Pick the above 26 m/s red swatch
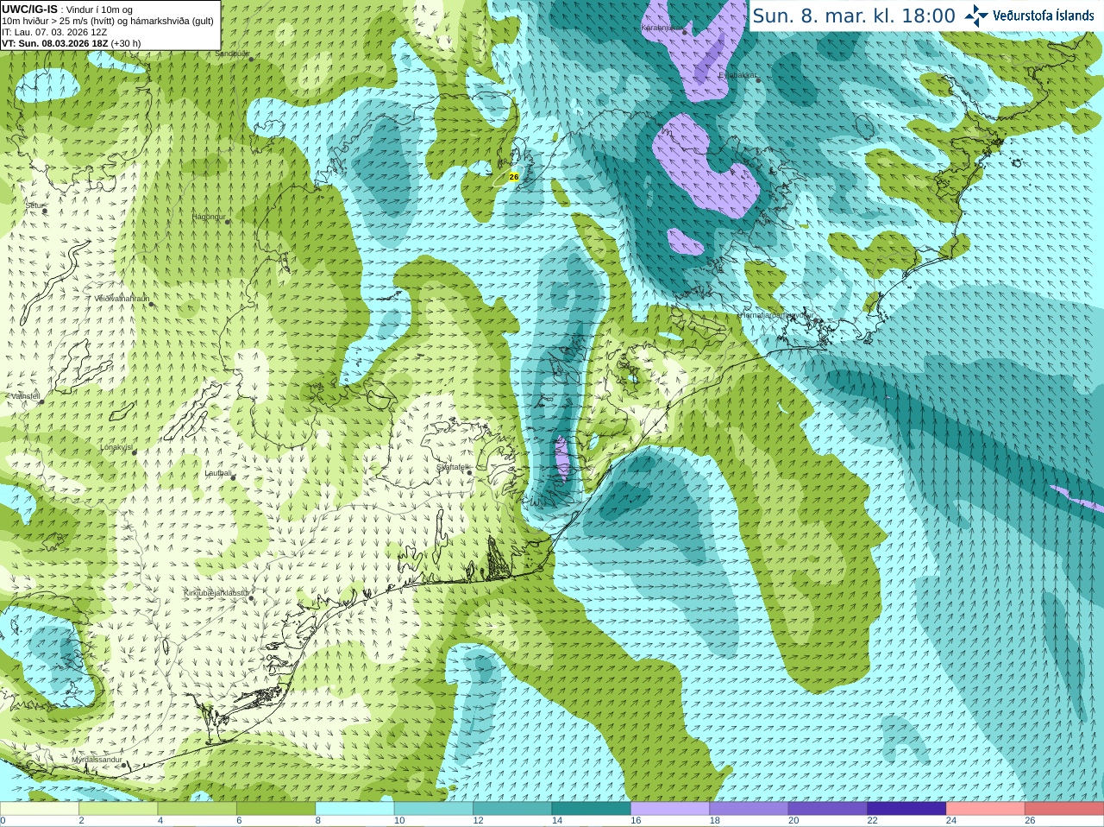Screen dimensions: 1104x827 1064,810
